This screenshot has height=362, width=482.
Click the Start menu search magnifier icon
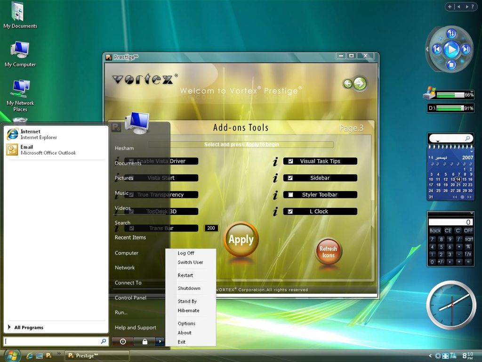[104, 341]
